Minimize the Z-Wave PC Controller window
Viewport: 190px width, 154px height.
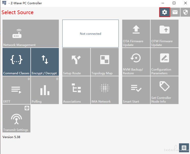(x=163, y=3)
